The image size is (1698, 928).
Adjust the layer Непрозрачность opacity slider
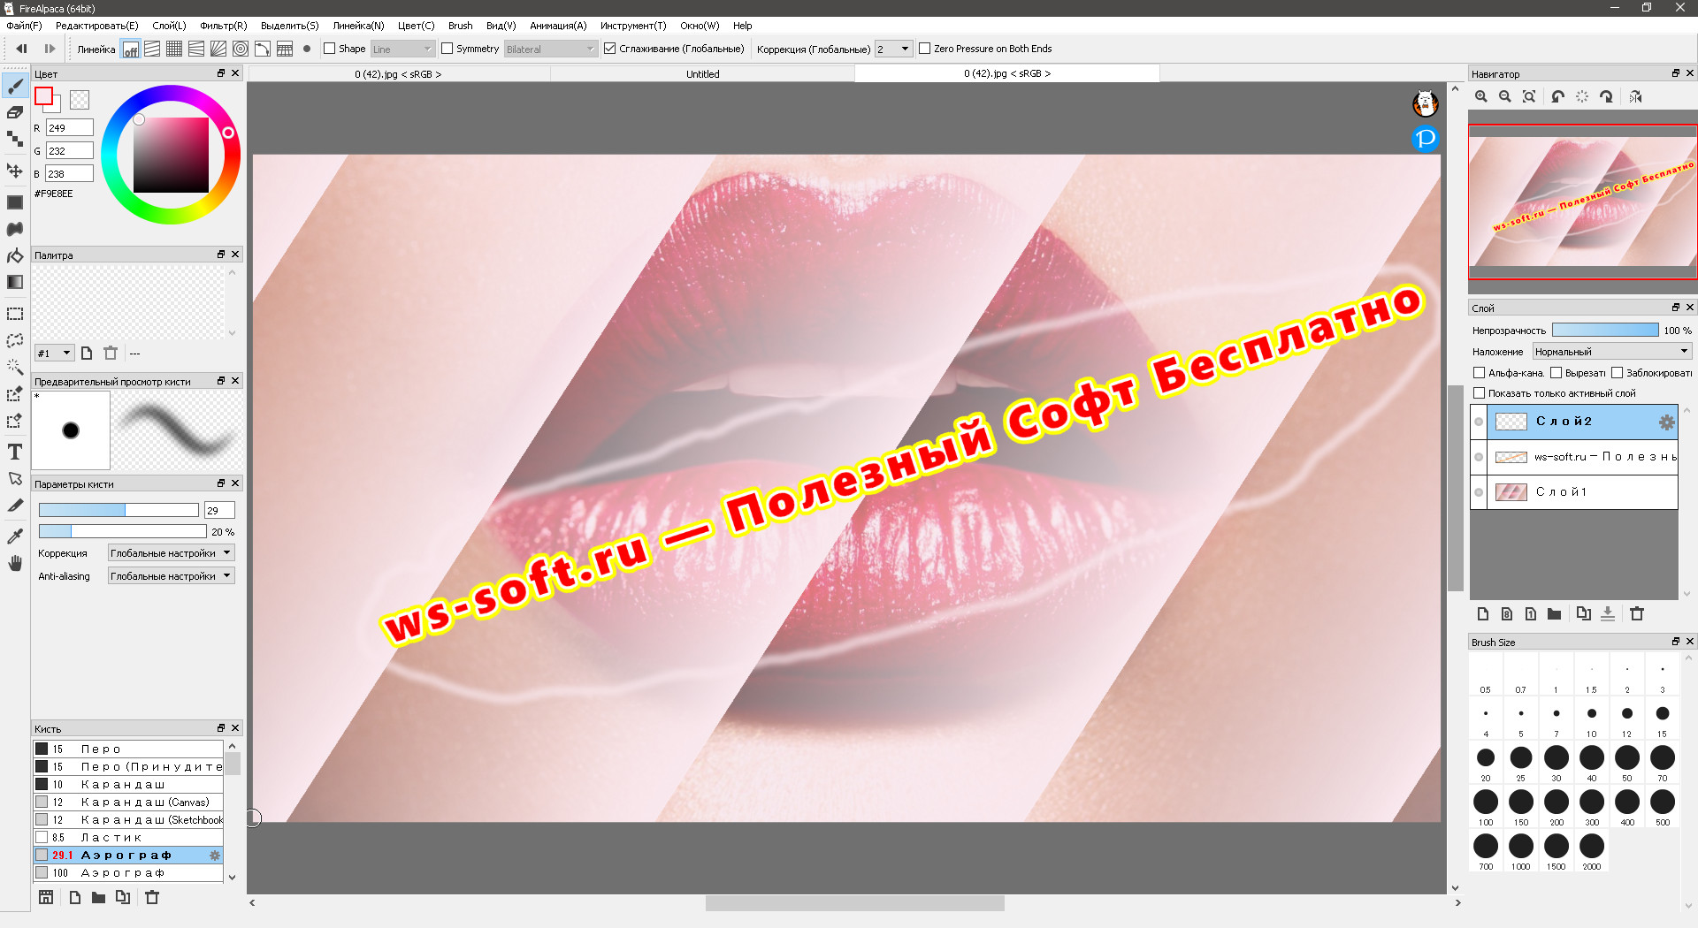1605,331
